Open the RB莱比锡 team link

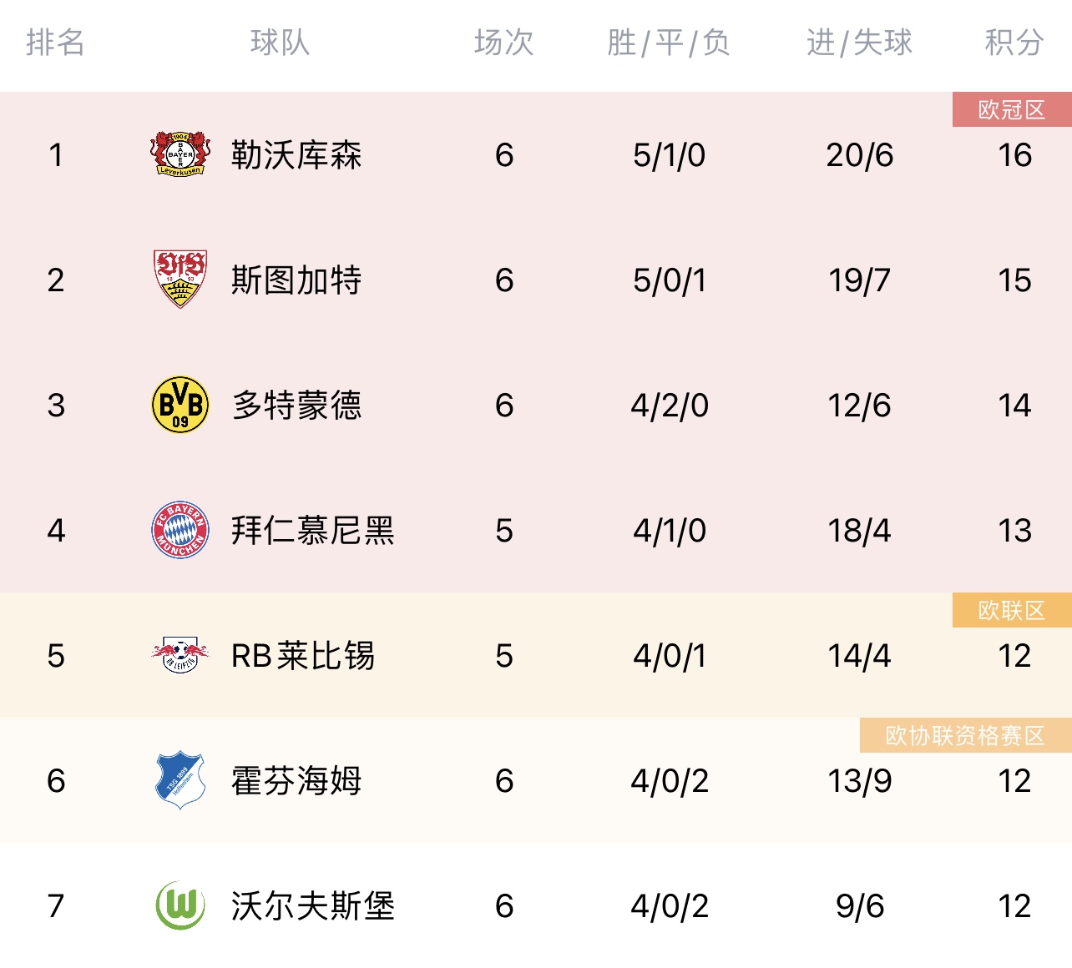tap(303, 656)
